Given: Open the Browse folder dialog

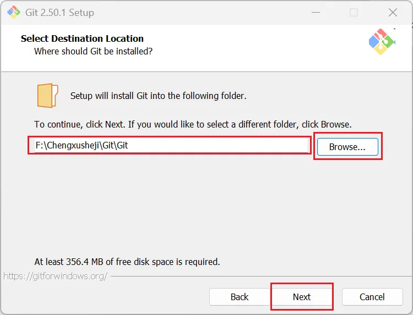Looking at the screenshot, I should (347, 147).
